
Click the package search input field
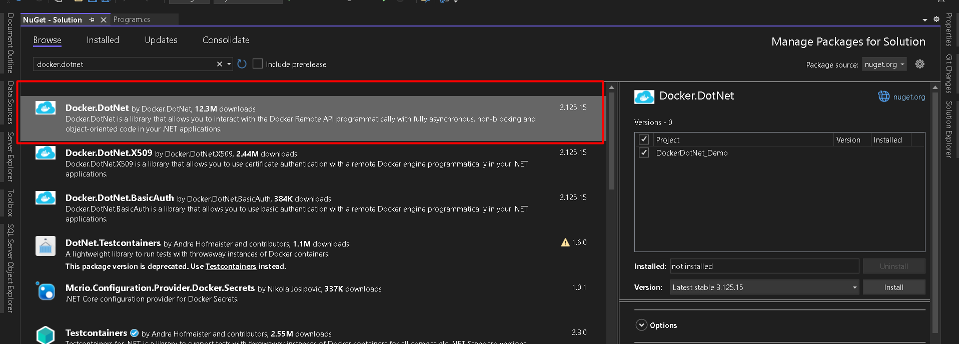pyautogui.click(x=125, y=64)
